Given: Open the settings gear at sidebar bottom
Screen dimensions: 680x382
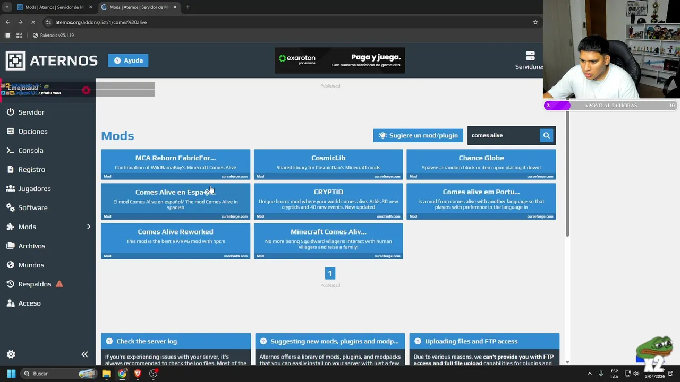Looking at the screenshot, I should coord(11,354).
